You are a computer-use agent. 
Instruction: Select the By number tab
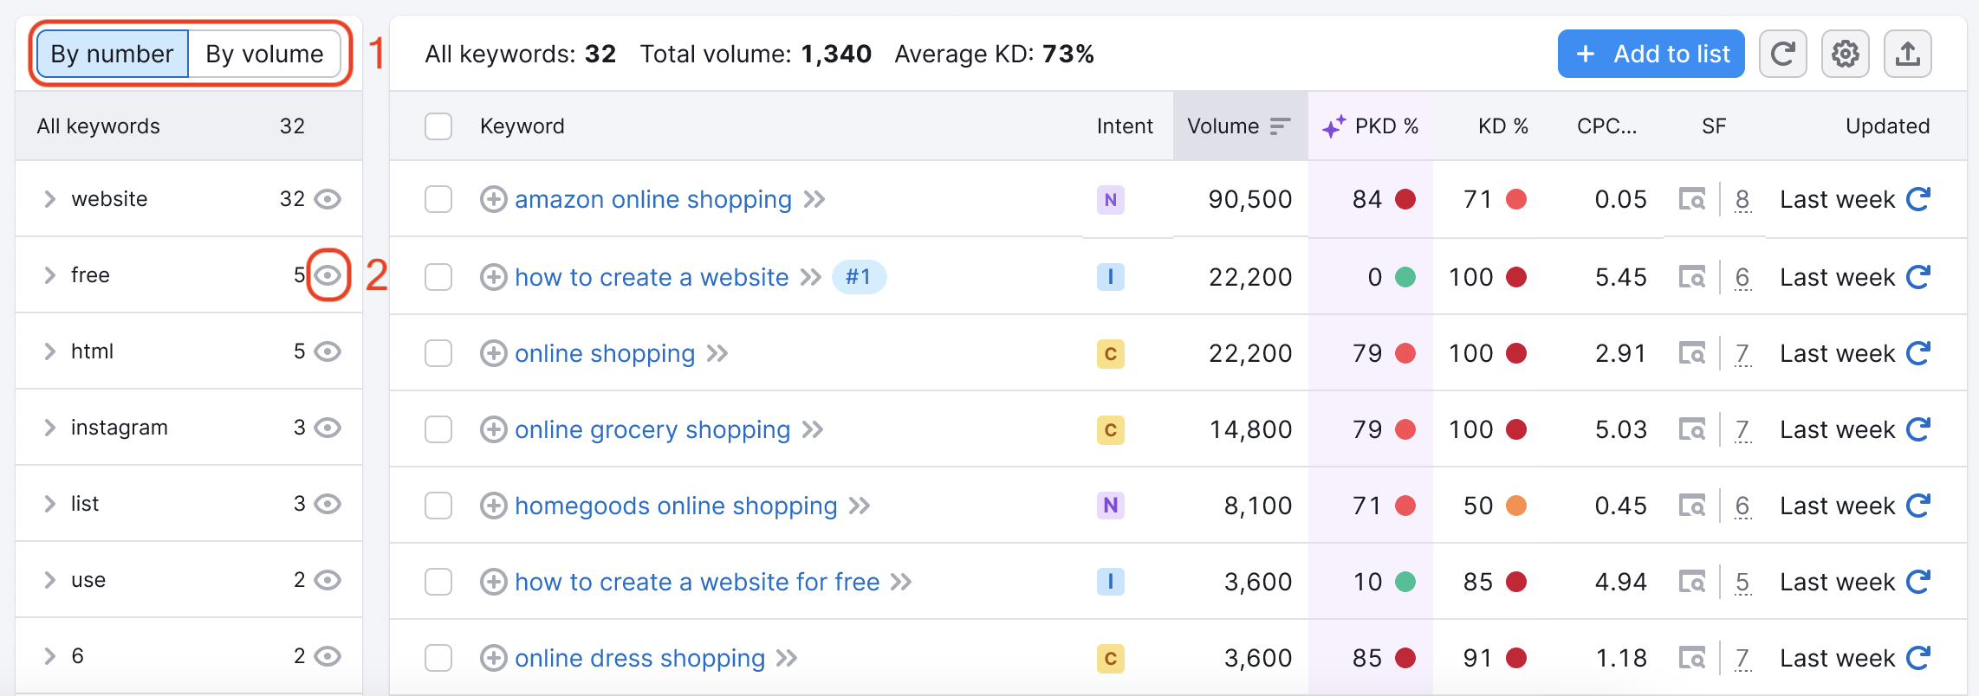point(112,54)
